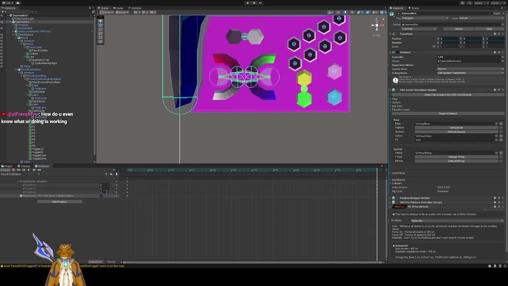Click the Add Event icon
508x286 pixels.
pos(116,174)
